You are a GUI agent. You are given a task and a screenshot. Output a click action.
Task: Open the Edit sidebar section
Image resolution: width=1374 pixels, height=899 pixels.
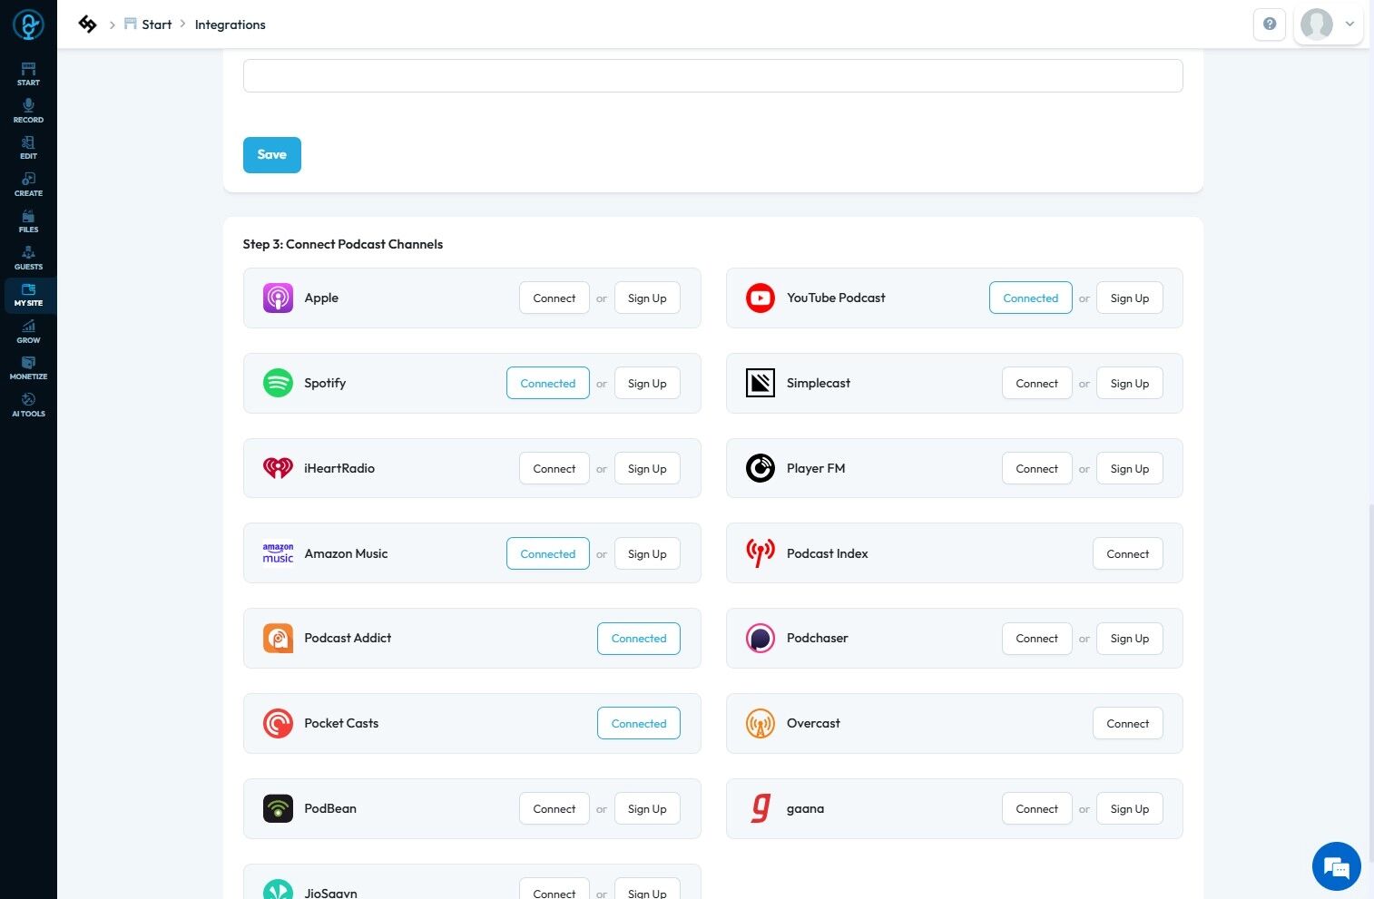28,148
